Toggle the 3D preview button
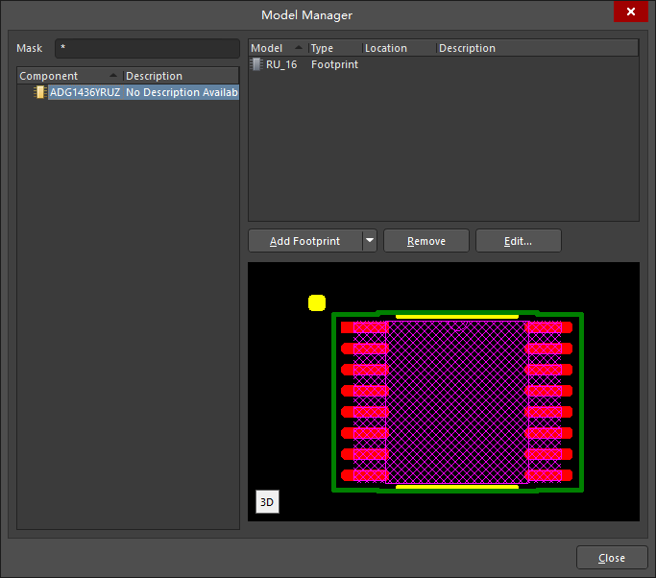This screenshot has height=578, width=656. point(267,501)
